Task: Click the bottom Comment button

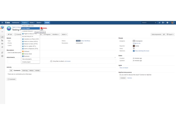Action: tap(11, 79)
